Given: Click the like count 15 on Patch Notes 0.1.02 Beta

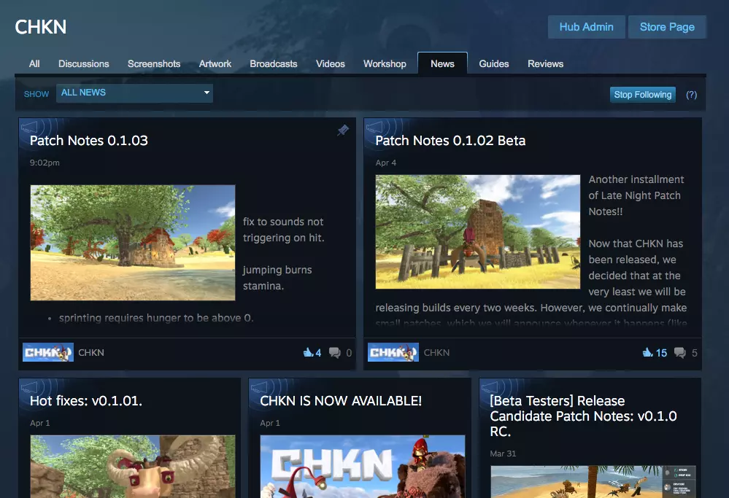Looking at the screenshot, I should [x=661, y=353].
